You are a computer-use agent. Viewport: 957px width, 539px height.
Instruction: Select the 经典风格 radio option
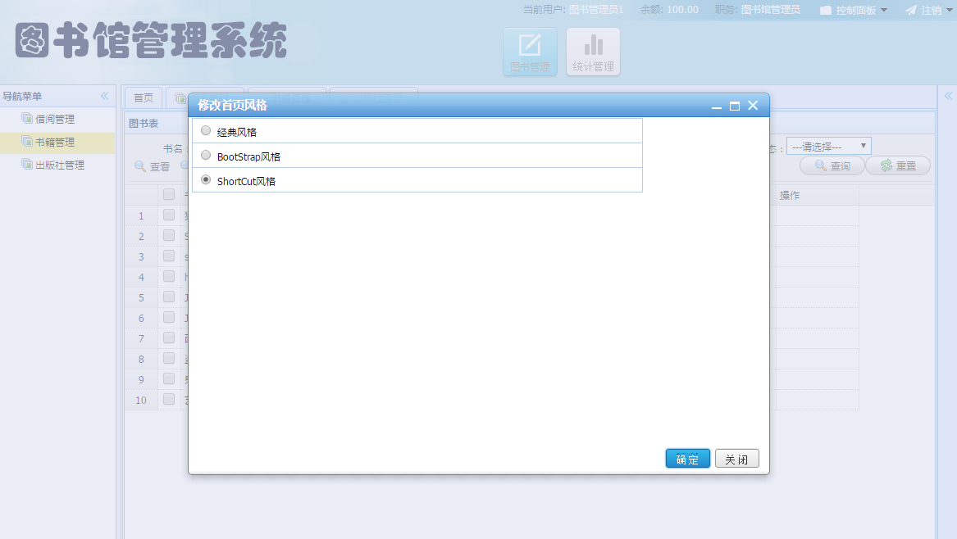point(205,129)
